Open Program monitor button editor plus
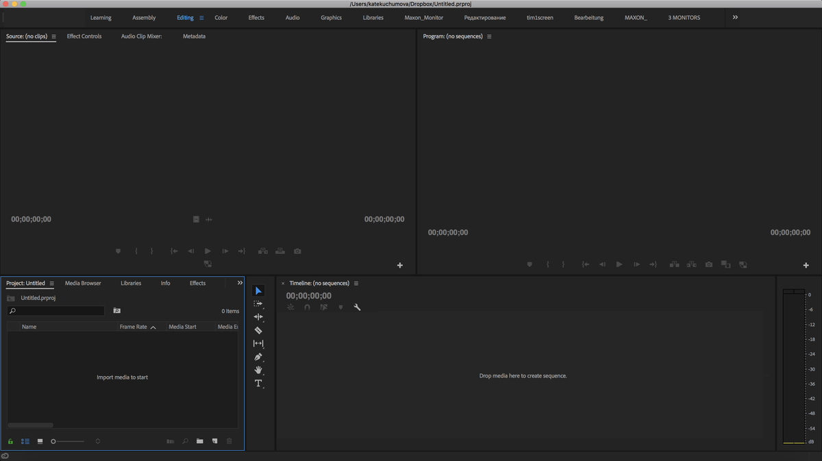The height and width of the screenshot is (461, 822). point(806,265)
